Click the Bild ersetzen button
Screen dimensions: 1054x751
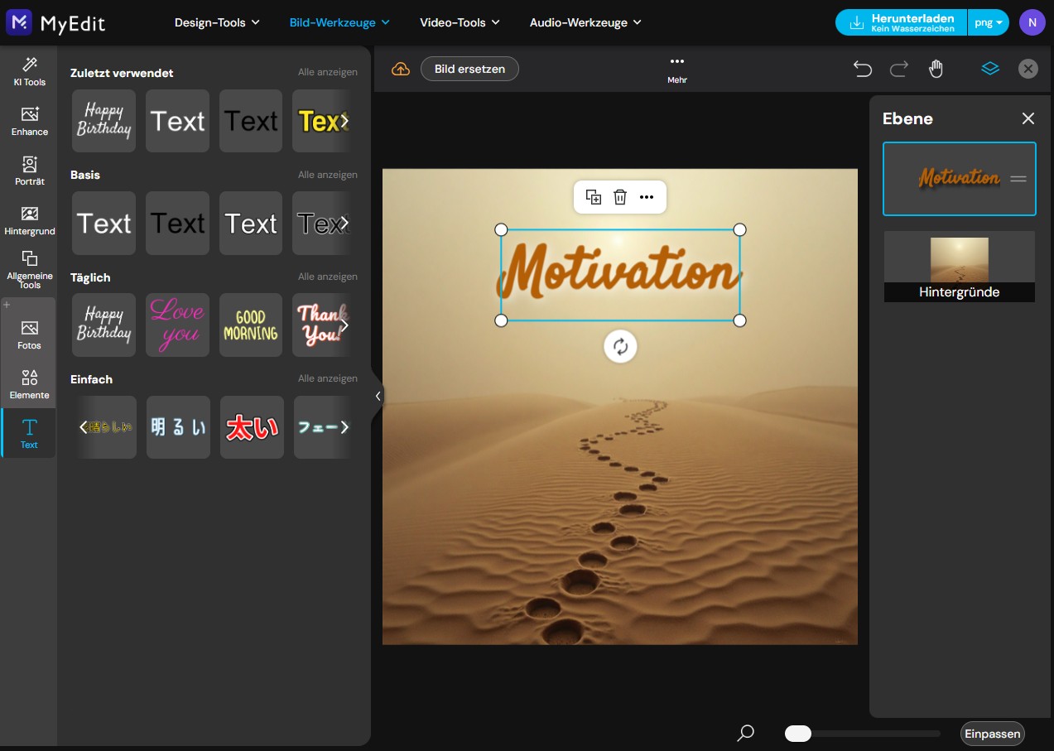(x=469, y=69)
